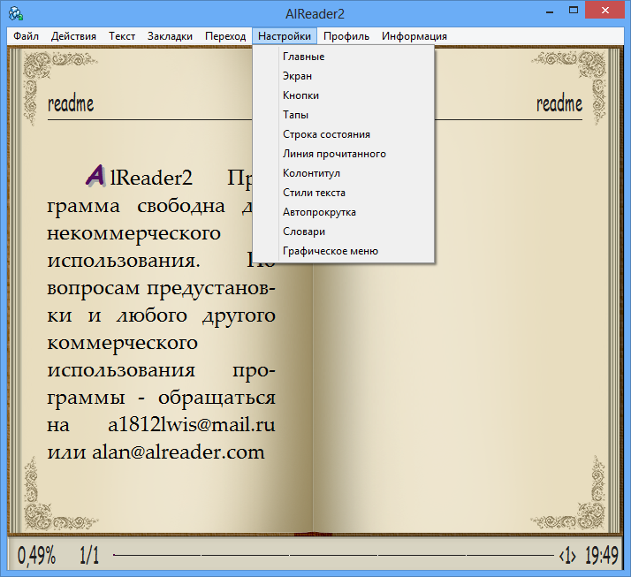Select Кнопки settings entry

(343, 95)
